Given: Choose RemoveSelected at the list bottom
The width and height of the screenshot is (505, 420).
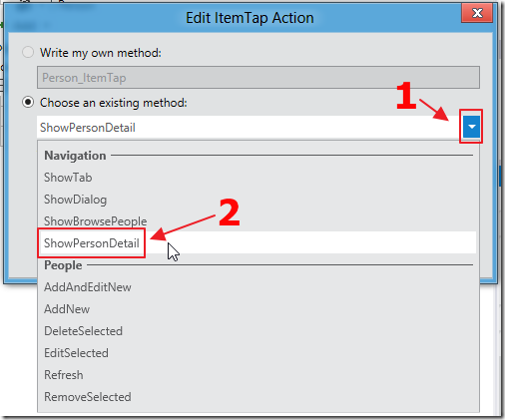Looking at the screenshot, I should click(x=88, y=397).
